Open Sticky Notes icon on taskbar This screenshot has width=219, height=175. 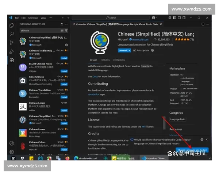[31, 158]
